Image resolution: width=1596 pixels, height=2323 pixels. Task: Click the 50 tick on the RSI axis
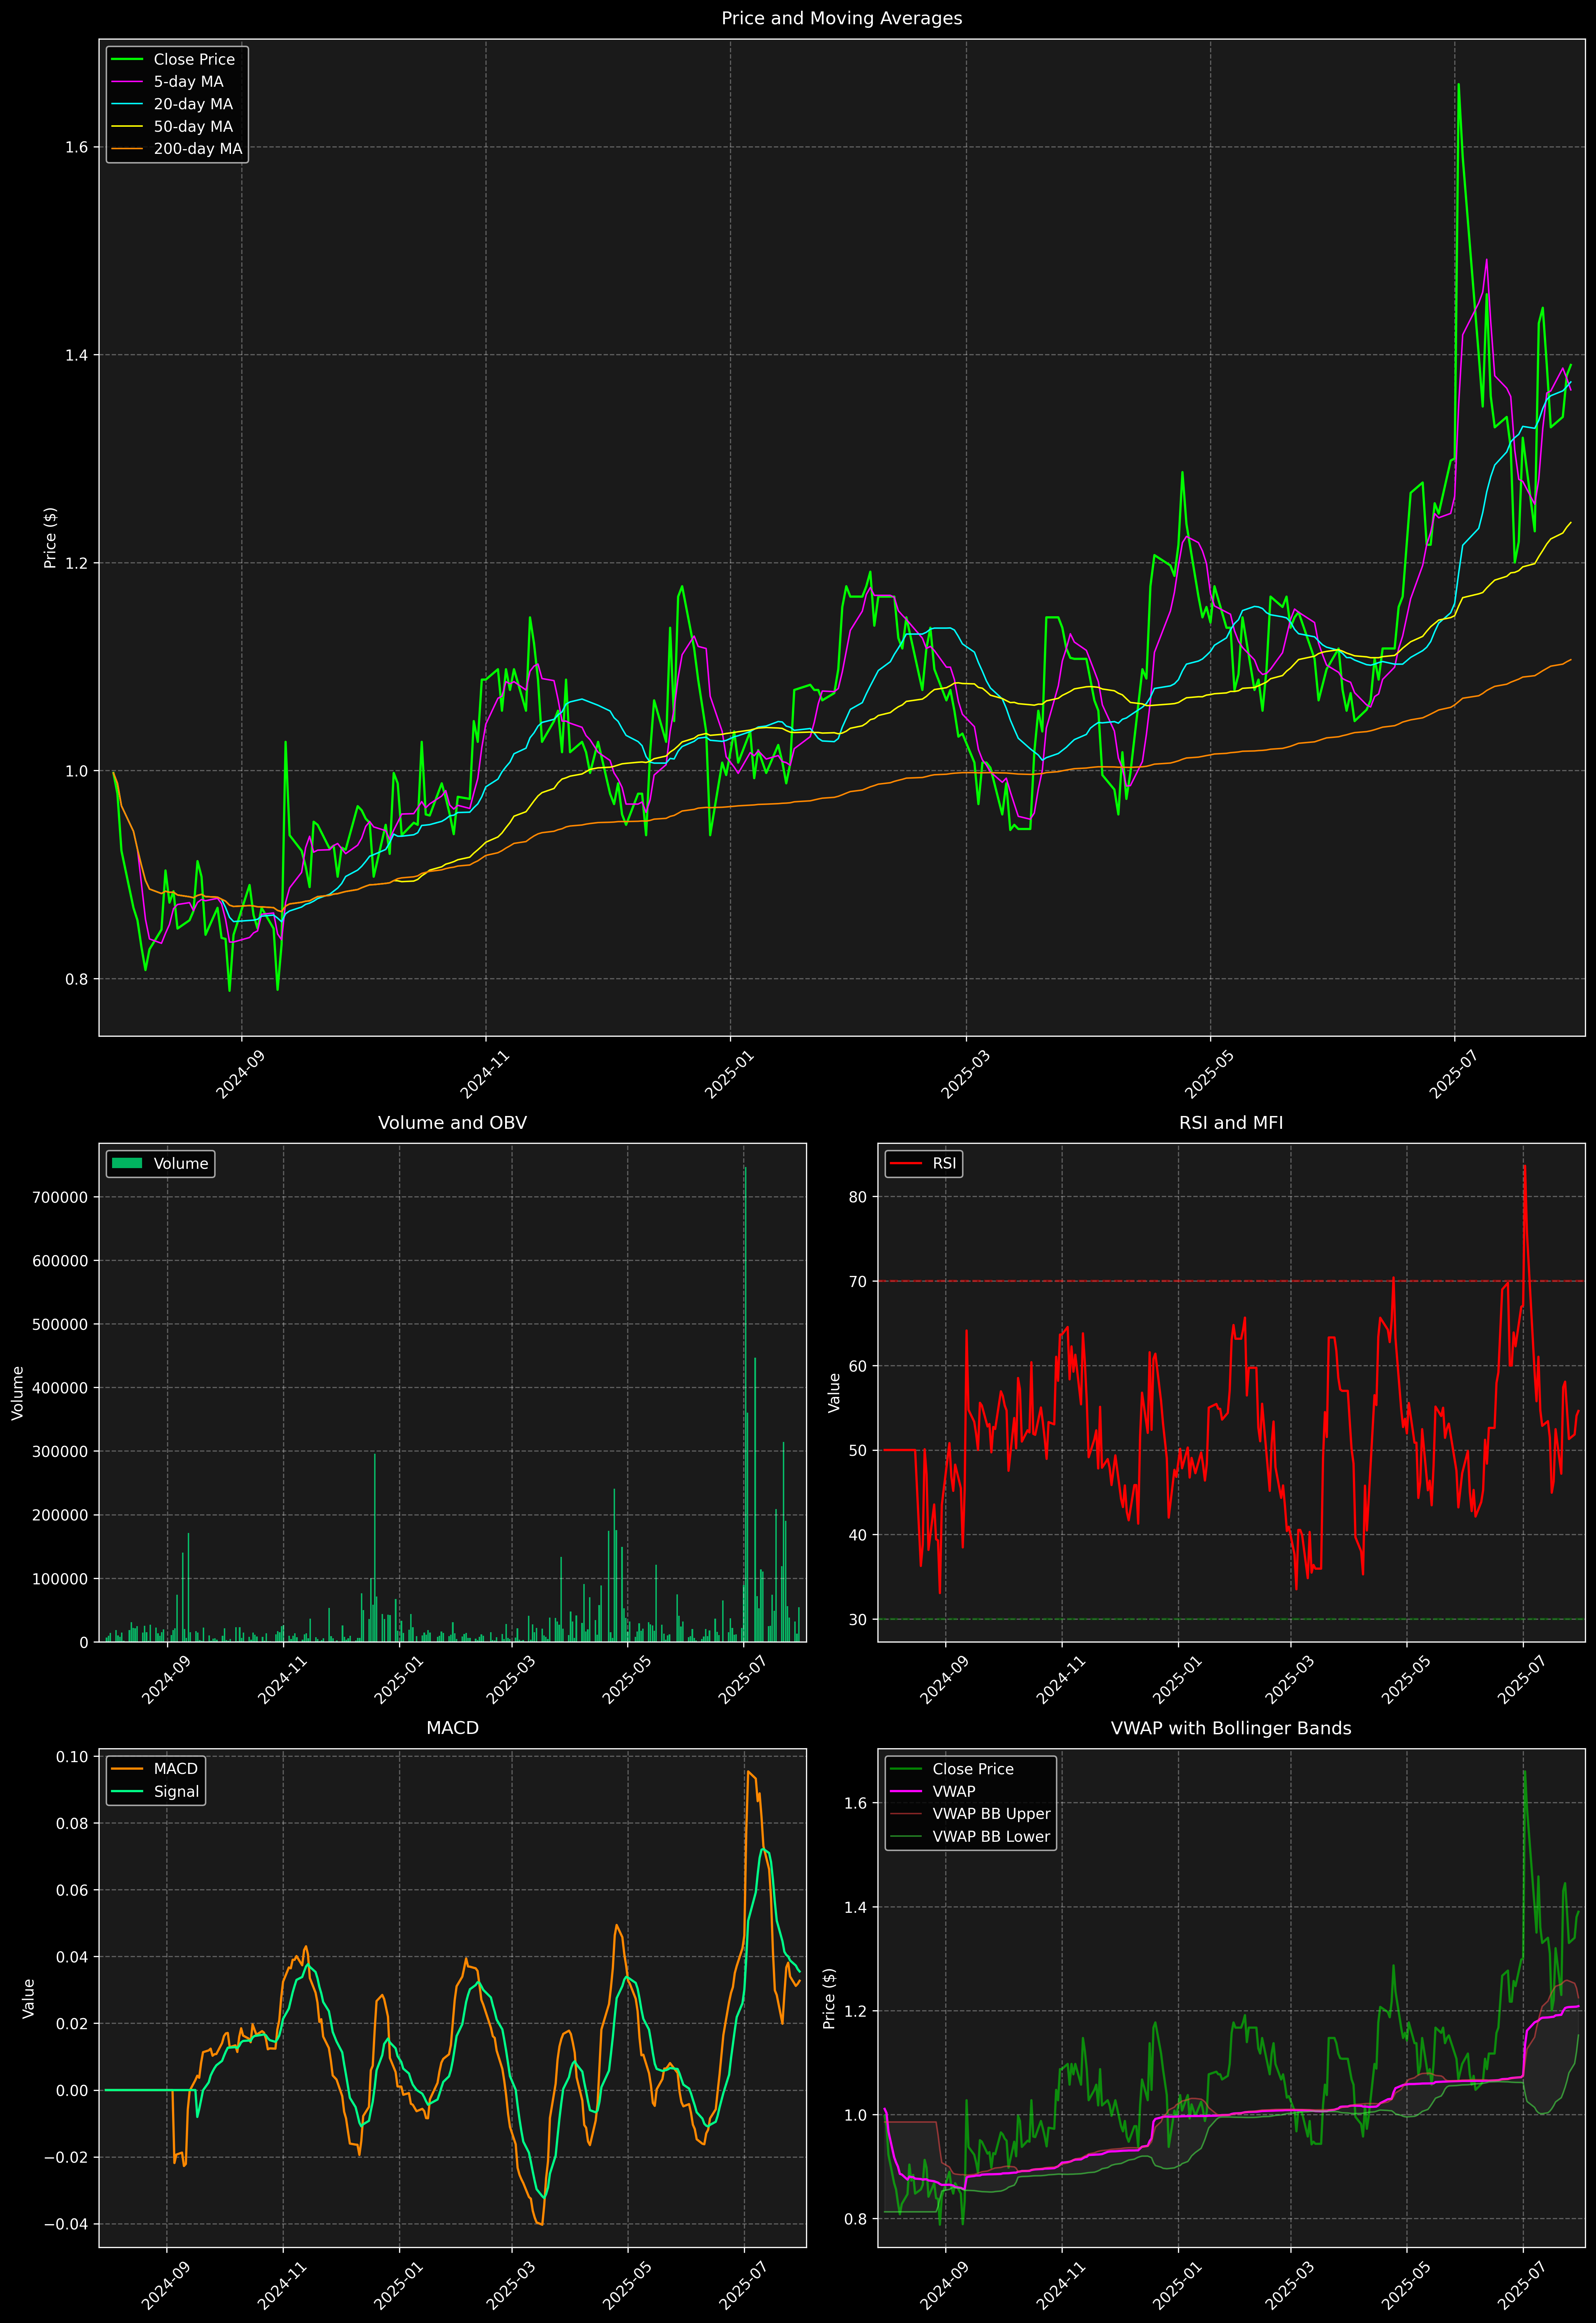click(x=858, y=1450)
